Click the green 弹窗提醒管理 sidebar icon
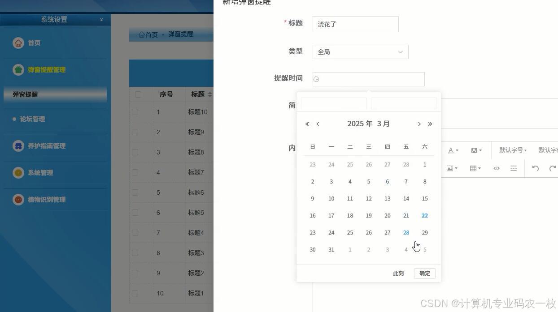This screenshot has height=312, width=558. [18, 70]
